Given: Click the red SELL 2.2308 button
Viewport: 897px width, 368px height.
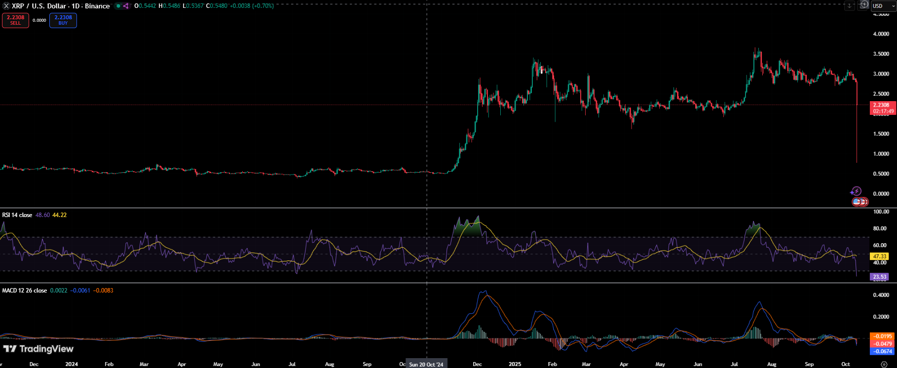Looking at the screenshot, I should tap(15, 20).
